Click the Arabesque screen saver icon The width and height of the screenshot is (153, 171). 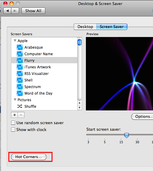[x=20, y=47]
